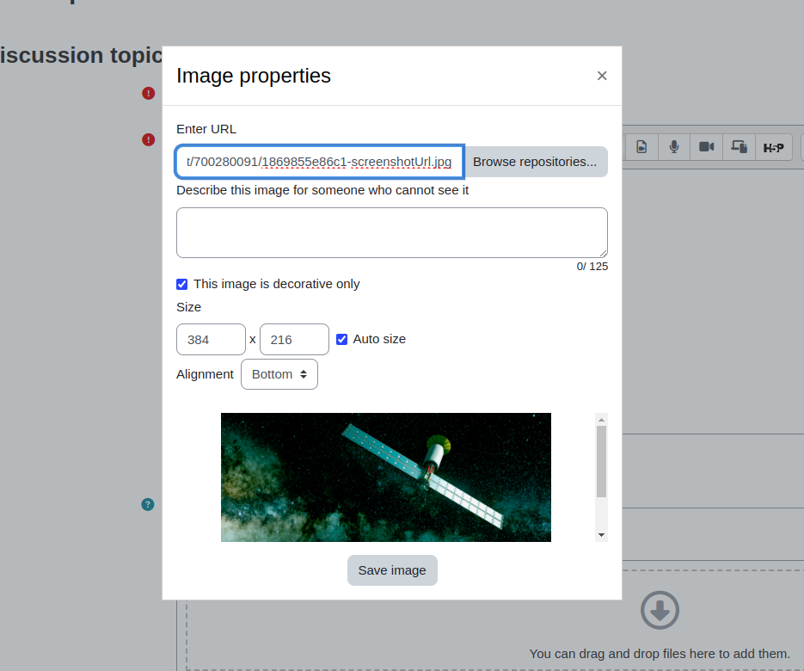804x671 pixels.
Task: Click the width field showing 384
Action: [x=211, y=339]
